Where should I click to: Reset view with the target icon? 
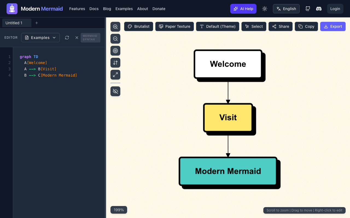coord(115,51)
